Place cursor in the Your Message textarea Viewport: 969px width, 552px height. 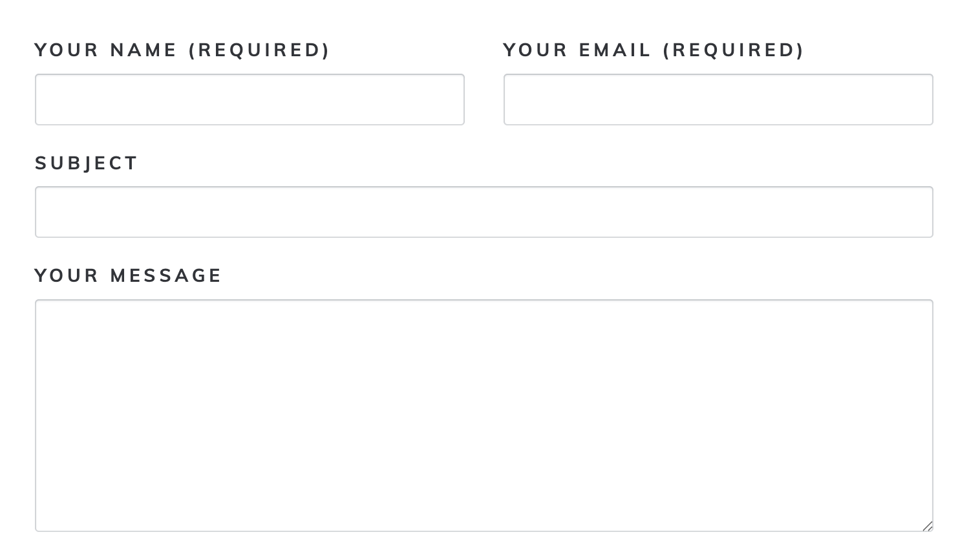(484, 415)
